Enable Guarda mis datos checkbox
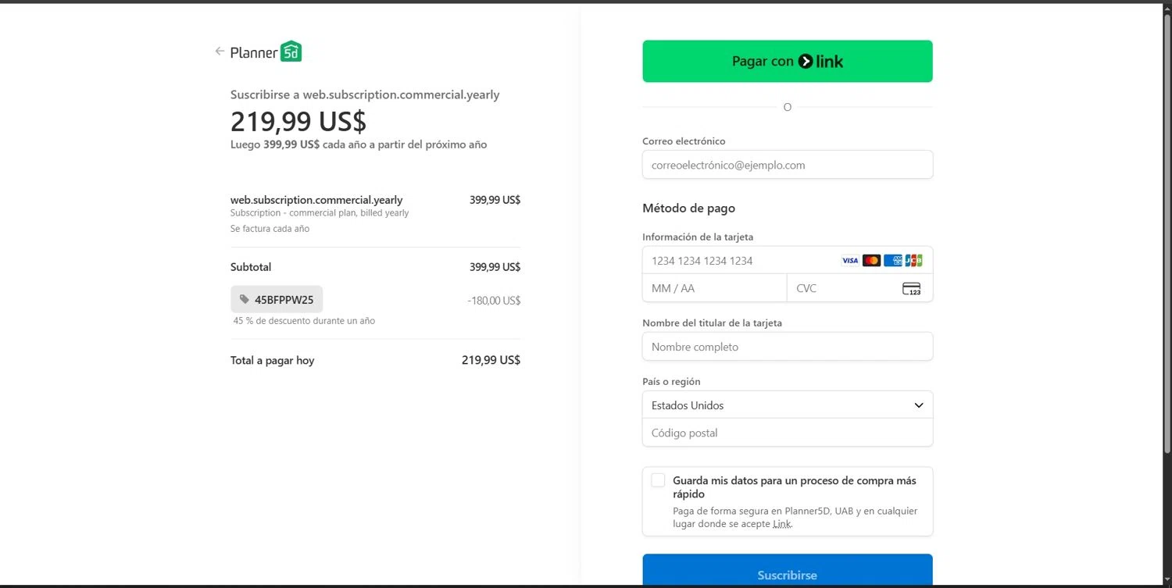 [658, 480]
